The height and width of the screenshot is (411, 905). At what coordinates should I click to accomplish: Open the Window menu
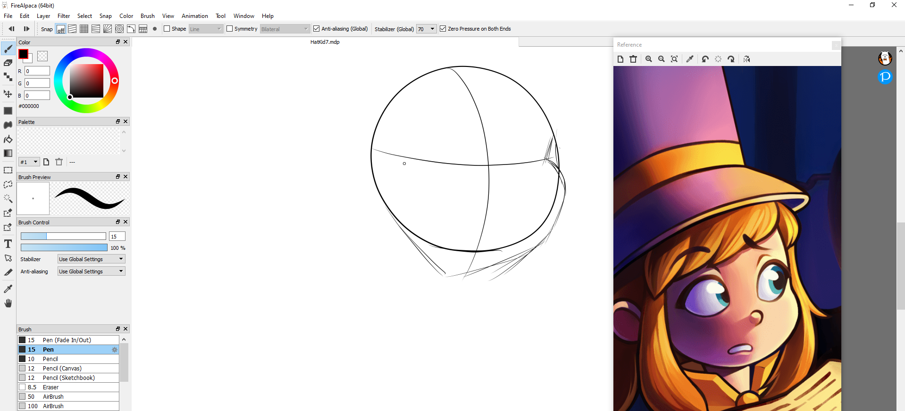tap(244, 16)
